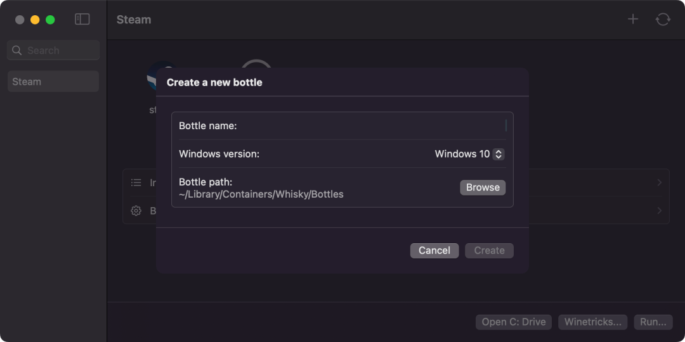
Task: Focus the Bottle name text field
Action: (342, 126)
